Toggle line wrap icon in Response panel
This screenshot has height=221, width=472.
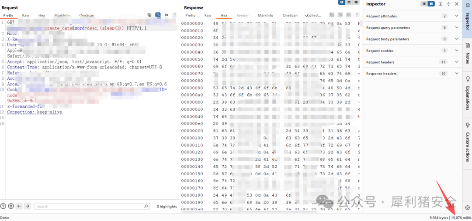(340, 15)
